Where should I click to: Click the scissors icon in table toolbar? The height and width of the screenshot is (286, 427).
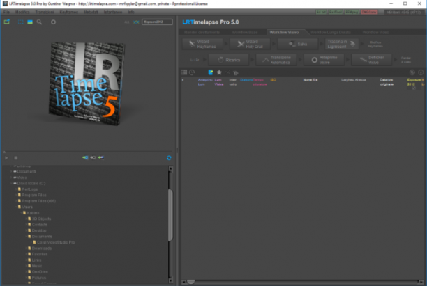[x=227, y=72]
